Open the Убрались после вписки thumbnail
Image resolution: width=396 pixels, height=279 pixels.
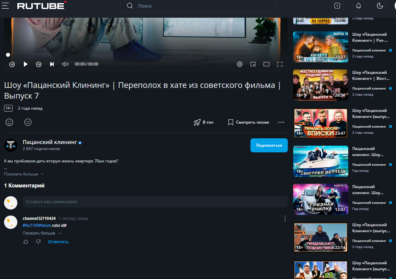pos(321,123)
